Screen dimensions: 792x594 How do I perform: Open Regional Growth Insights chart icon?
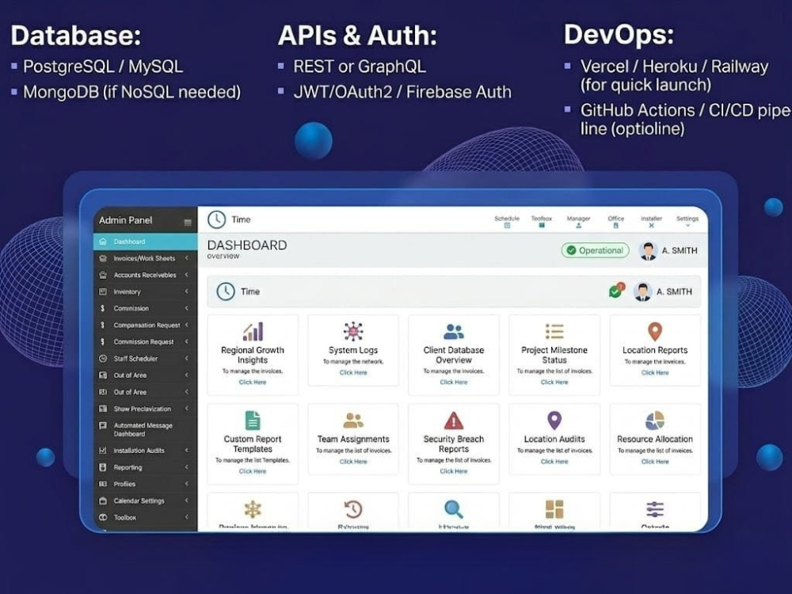[253, 331]
